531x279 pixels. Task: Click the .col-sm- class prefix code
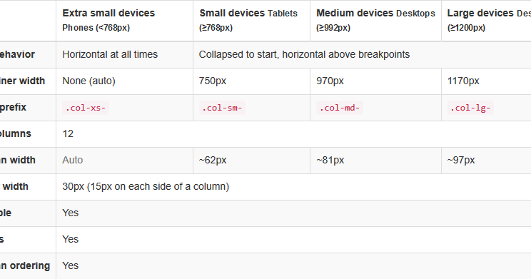click(x=222, y=108)
